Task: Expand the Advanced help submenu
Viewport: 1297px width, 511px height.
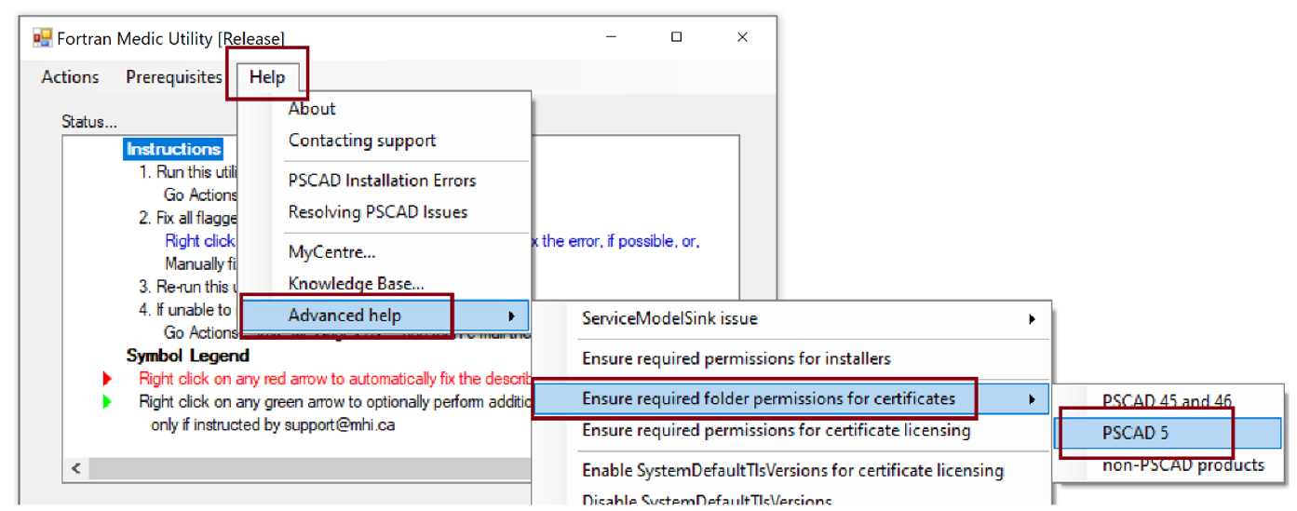Action: [385, 316]
